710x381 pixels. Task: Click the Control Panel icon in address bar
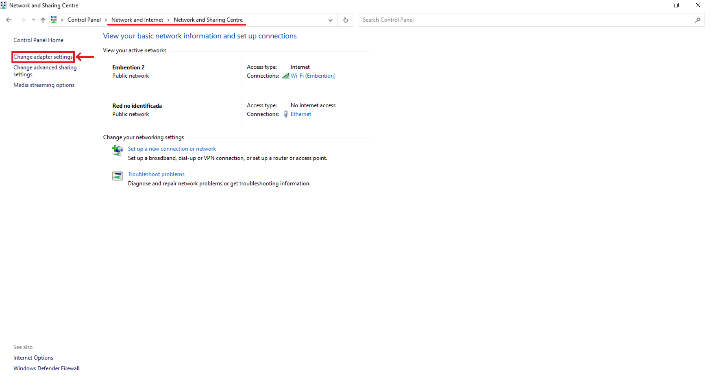(x=54, y=20)
